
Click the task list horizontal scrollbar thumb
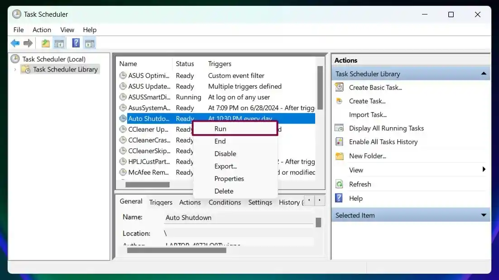tap(147, 185)
